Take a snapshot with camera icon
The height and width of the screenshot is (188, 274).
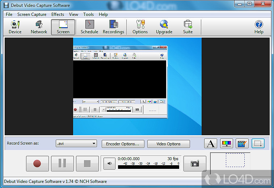tap(195, 164)
